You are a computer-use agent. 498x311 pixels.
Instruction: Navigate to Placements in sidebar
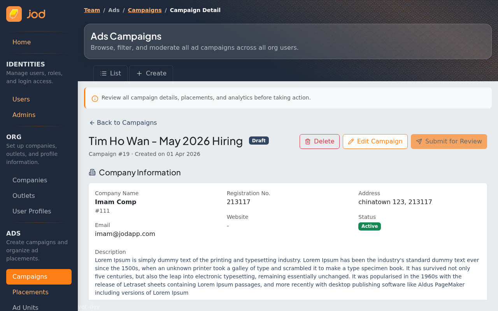[30, 292]
